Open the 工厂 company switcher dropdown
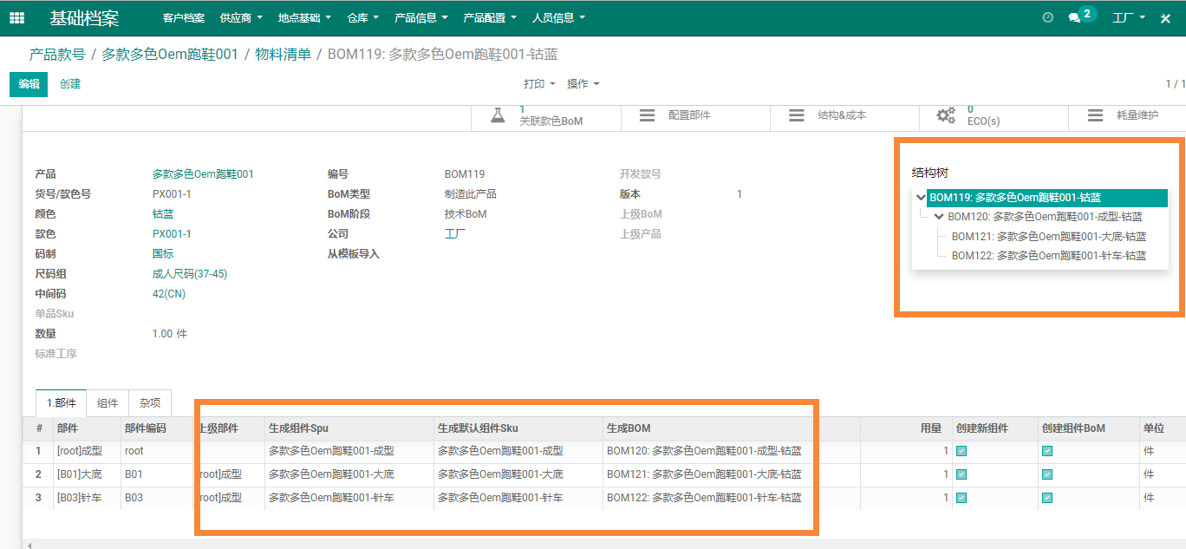The width and height of the screenshot is (1186, 549). [x=1129, y=17]
